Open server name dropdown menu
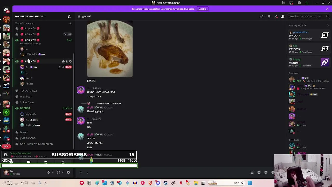Screen dimensions: 332x187 click(x=30, y=16)
